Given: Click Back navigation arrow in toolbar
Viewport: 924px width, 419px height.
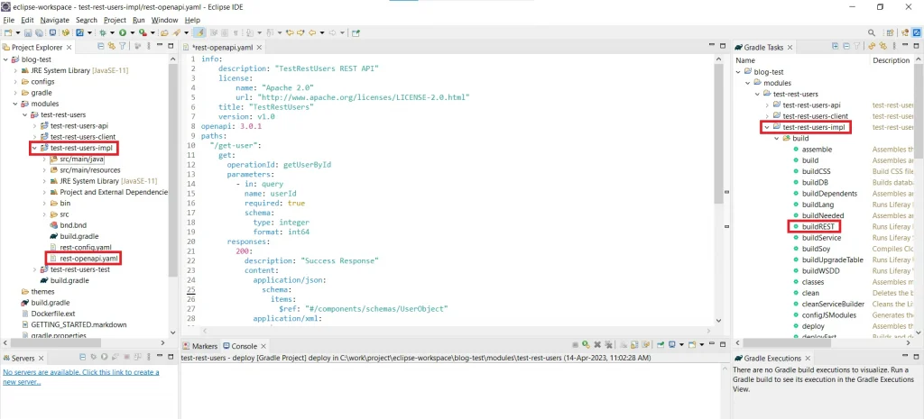Looking at the screenshot, I should click(312, 33).
